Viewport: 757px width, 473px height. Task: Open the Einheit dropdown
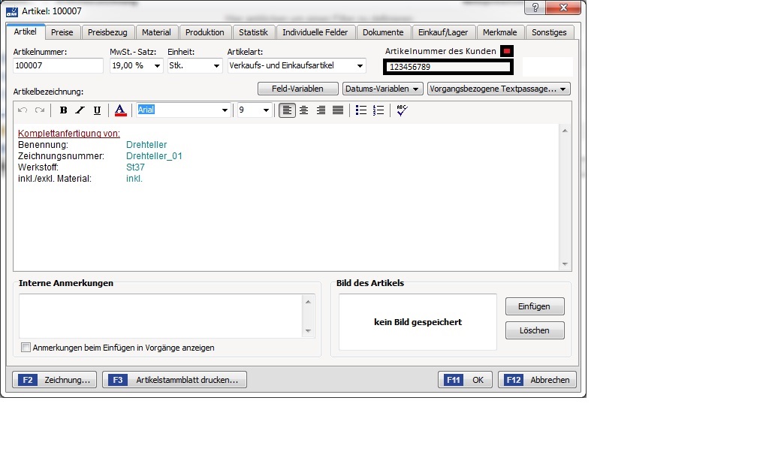click(216, 66)
